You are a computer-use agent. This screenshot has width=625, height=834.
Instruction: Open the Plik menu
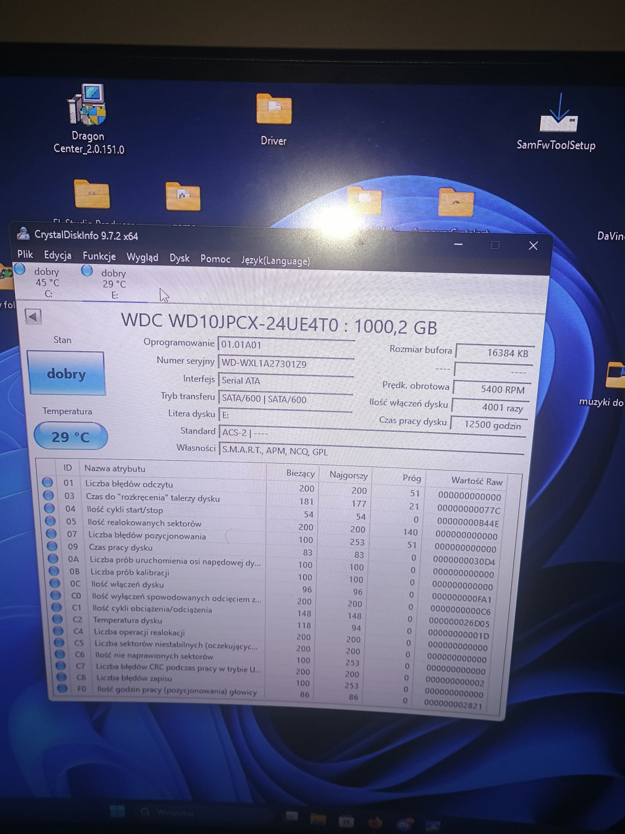coord(25,255)
